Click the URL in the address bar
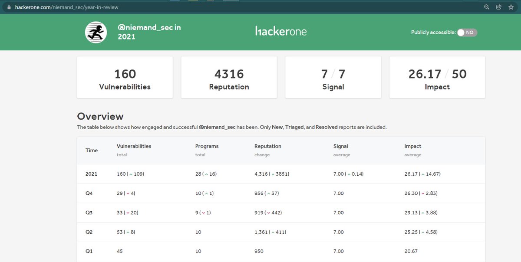The width and height of the screenshot is (521, 262). (66, 7)
